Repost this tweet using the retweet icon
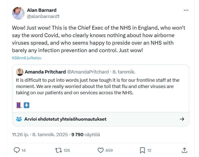The image size is (199, 157). pos(58,150)
